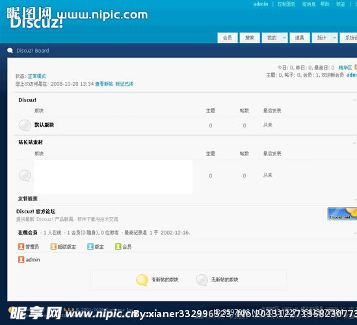Click the 默认版块 forum bubble icon
This screenshot has width=357, height=325.
tap(25, 125)
